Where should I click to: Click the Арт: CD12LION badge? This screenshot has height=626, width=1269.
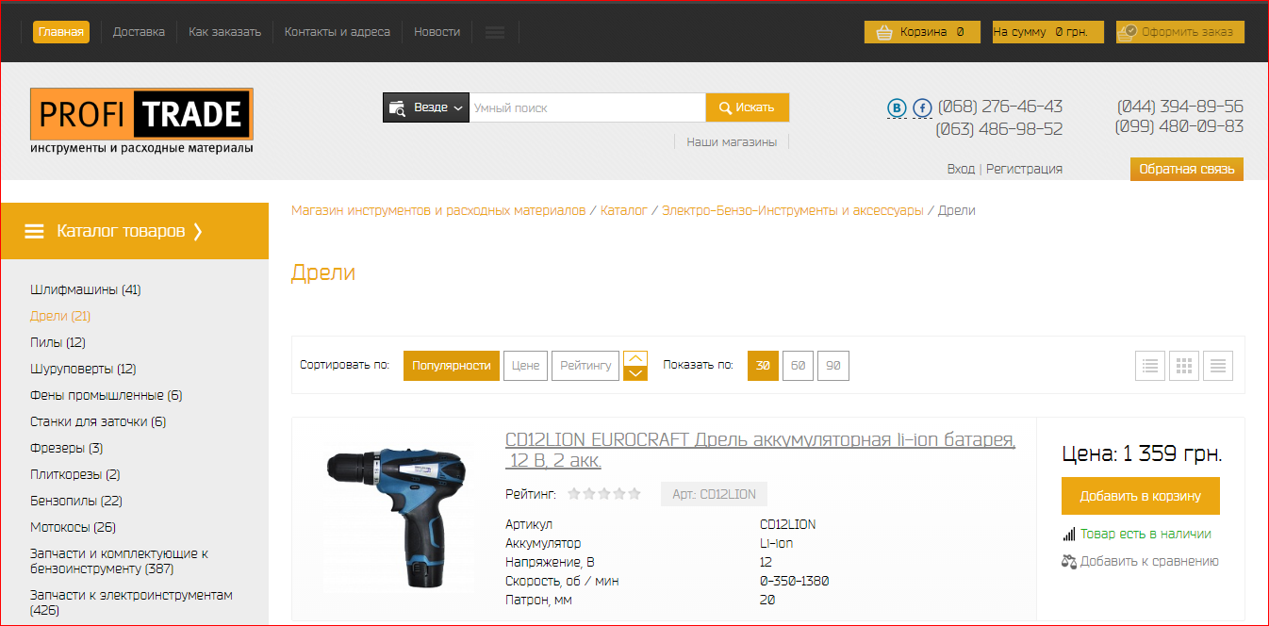[x=715, y=494]
